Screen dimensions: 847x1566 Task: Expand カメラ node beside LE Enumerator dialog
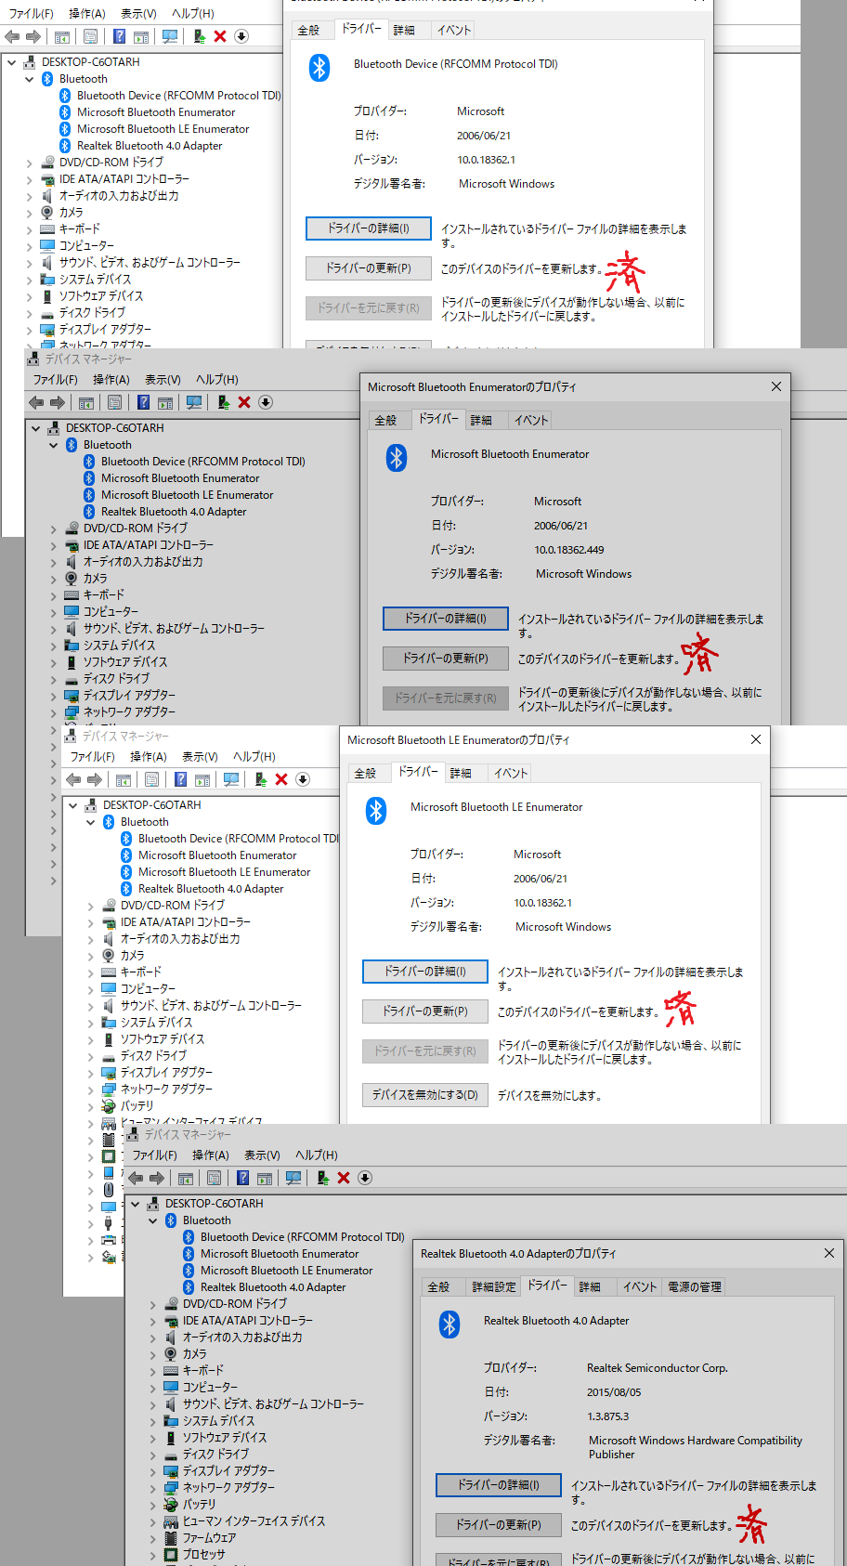(91, 956)
